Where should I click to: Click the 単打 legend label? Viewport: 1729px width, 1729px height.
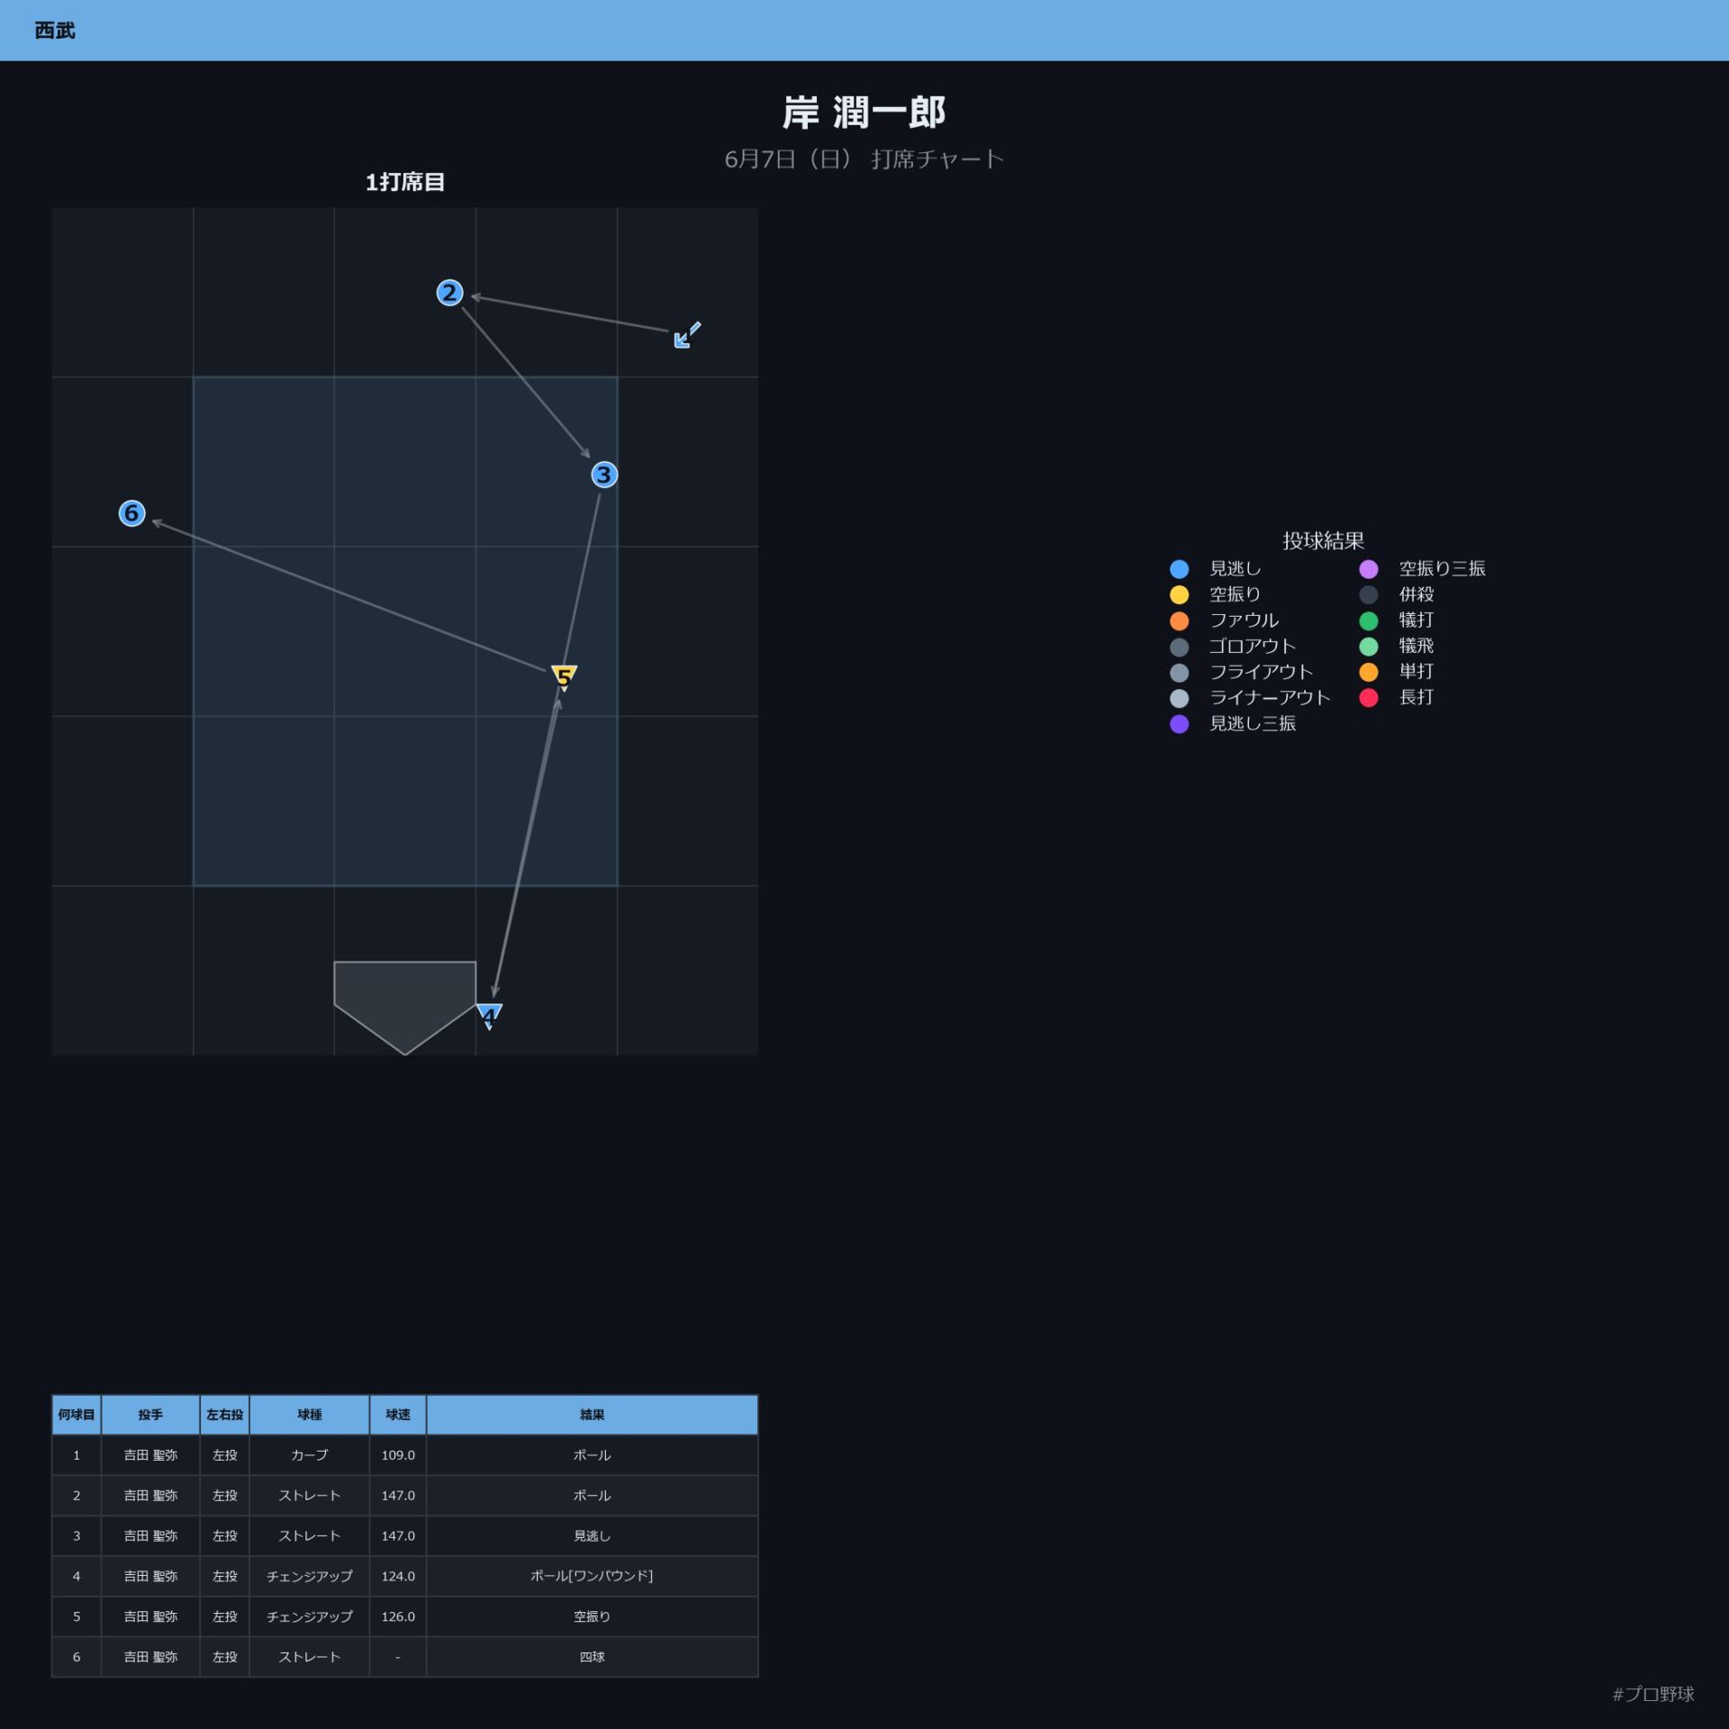1416,671
